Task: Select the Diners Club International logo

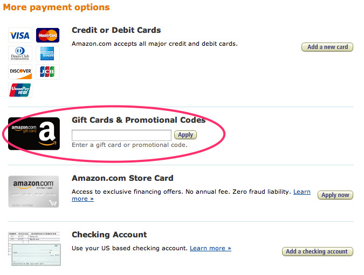Action: coord(20,54)
